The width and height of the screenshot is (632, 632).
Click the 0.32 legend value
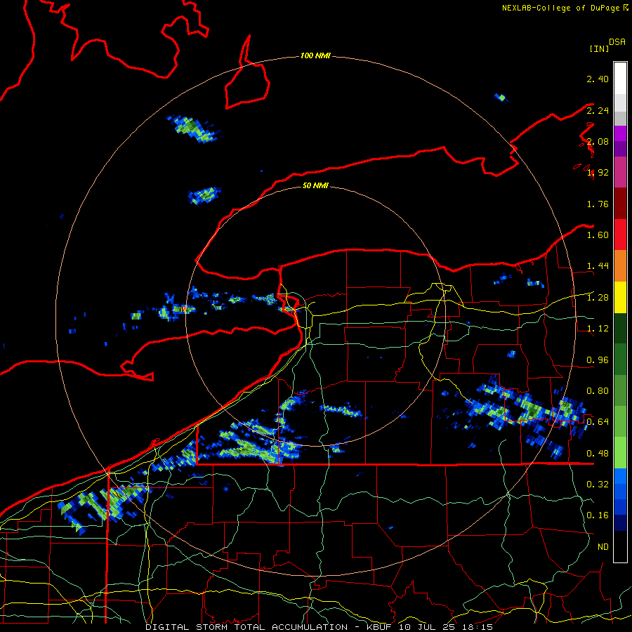click(598, 485)
